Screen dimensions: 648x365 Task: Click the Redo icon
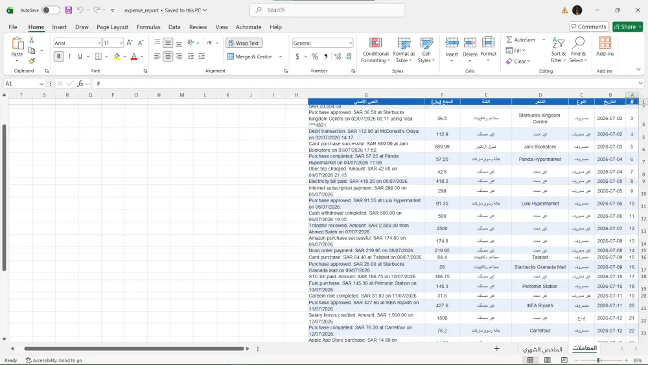97,10
